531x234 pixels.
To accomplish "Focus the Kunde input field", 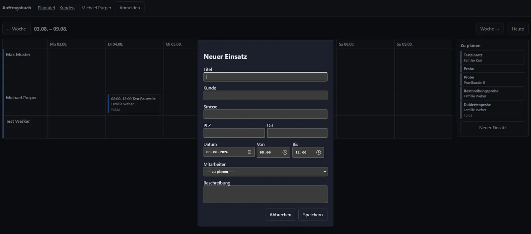I will [x=265, y=95].
